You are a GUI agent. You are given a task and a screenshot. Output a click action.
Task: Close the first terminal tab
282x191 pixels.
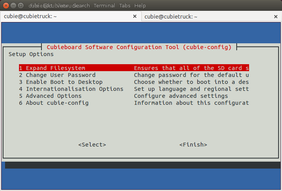point(135,16)
